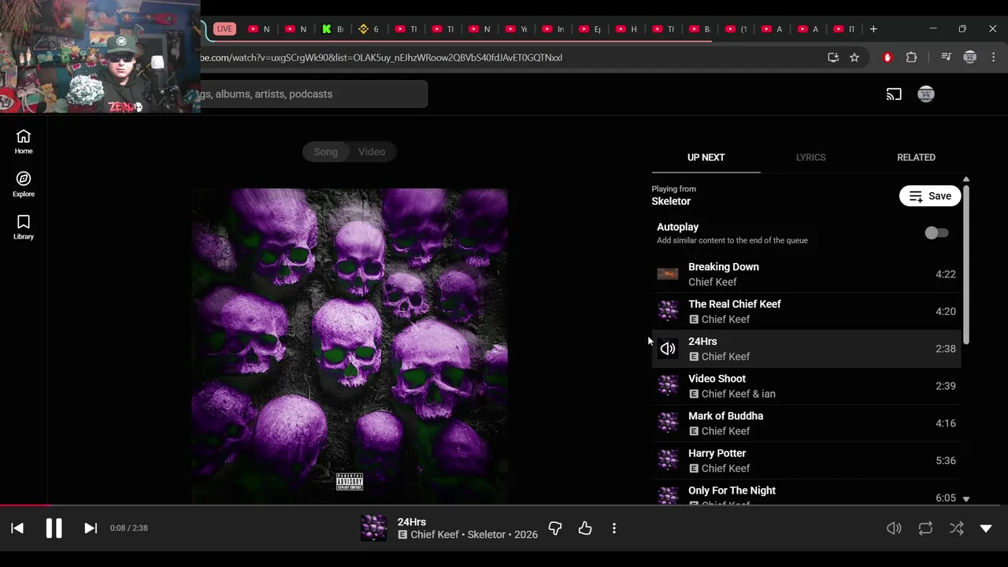Open the account avatar menu
Viewport: 1008px width, 567px height.
point(926,94)
